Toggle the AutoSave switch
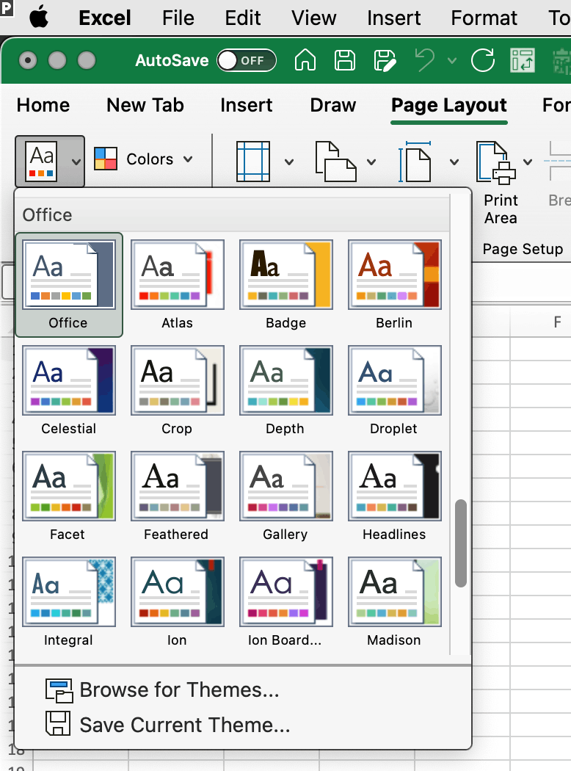This screenshot has width=571, height=771. pyautogui.click(x=247, y=60)
